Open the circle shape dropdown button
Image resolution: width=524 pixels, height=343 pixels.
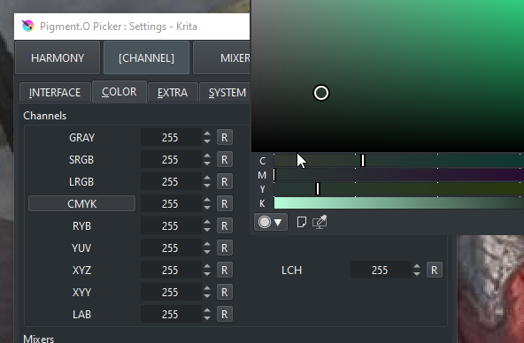(271, 222)
